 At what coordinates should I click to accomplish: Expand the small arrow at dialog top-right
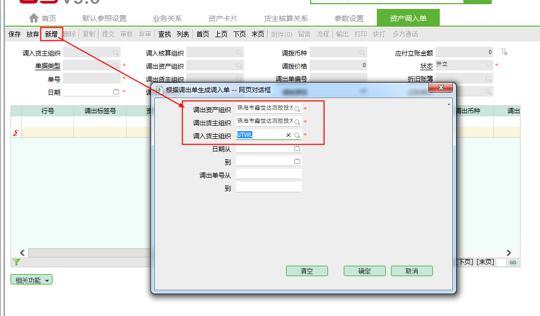449,105
